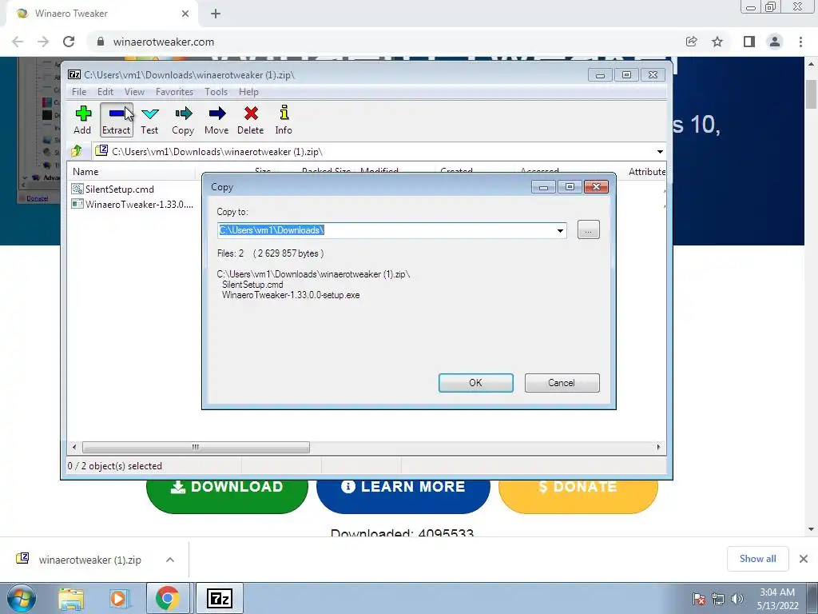Click the volume speaker tray icon
The image size is (818, 614).
click(x=737, y=599)
